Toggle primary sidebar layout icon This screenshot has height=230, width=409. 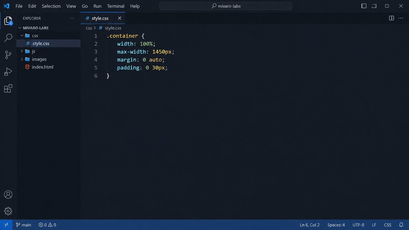click(364, 6)
